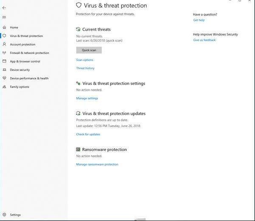Viewport: 255px width, 221px height.
Task: Click the Firewall & network antenna icon
Action: click(4, 53)
